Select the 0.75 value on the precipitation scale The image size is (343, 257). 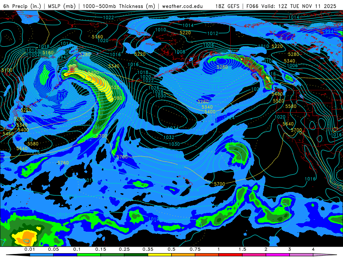[195, 249]
